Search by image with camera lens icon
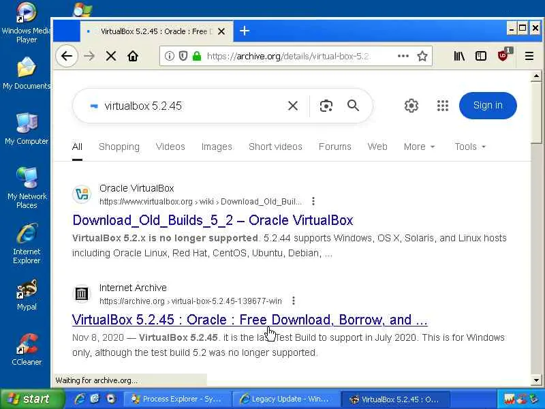Screen dimensions: 545x409 click(x=326, y=106)
